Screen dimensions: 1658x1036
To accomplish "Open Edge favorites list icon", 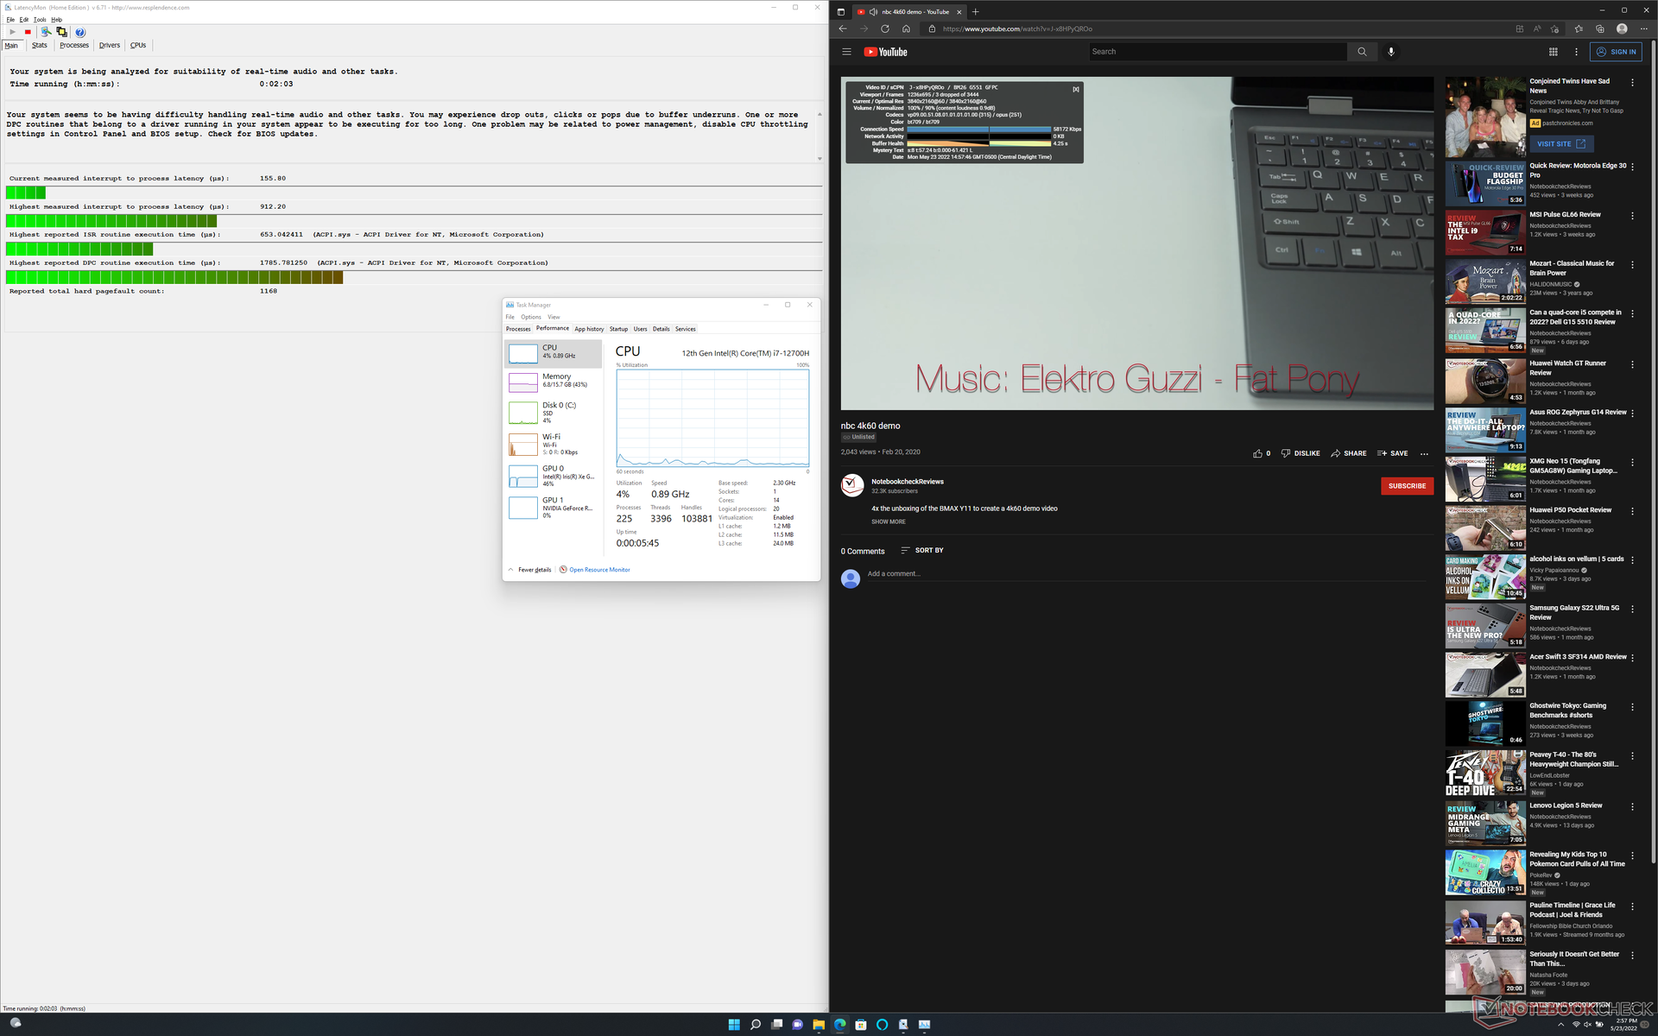I will tap(1579, 28).
